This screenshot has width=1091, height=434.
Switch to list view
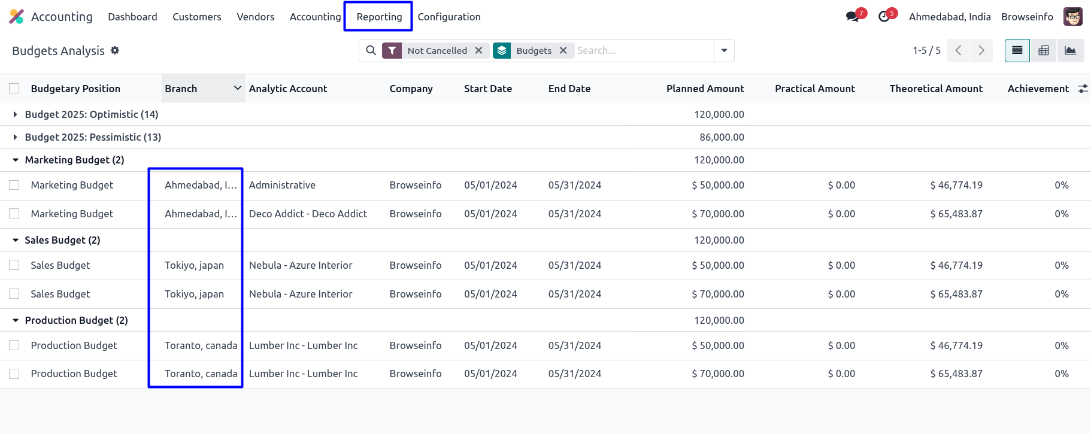(x=1017, y=51)
